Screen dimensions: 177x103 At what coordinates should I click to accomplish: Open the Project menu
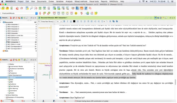click(x=21, y=1)
